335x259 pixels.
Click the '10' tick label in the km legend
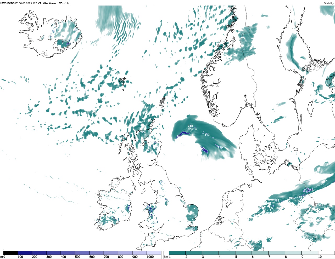click(x=320, y=257)
